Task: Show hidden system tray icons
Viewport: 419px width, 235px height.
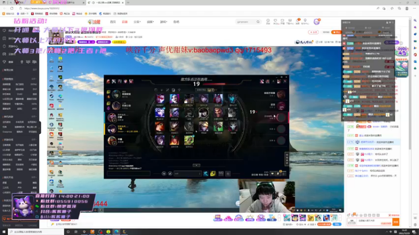Action: pyautogui.click(x=386, y=232)
